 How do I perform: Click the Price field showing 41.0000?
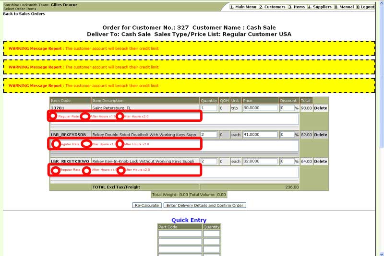pos(260,135)
